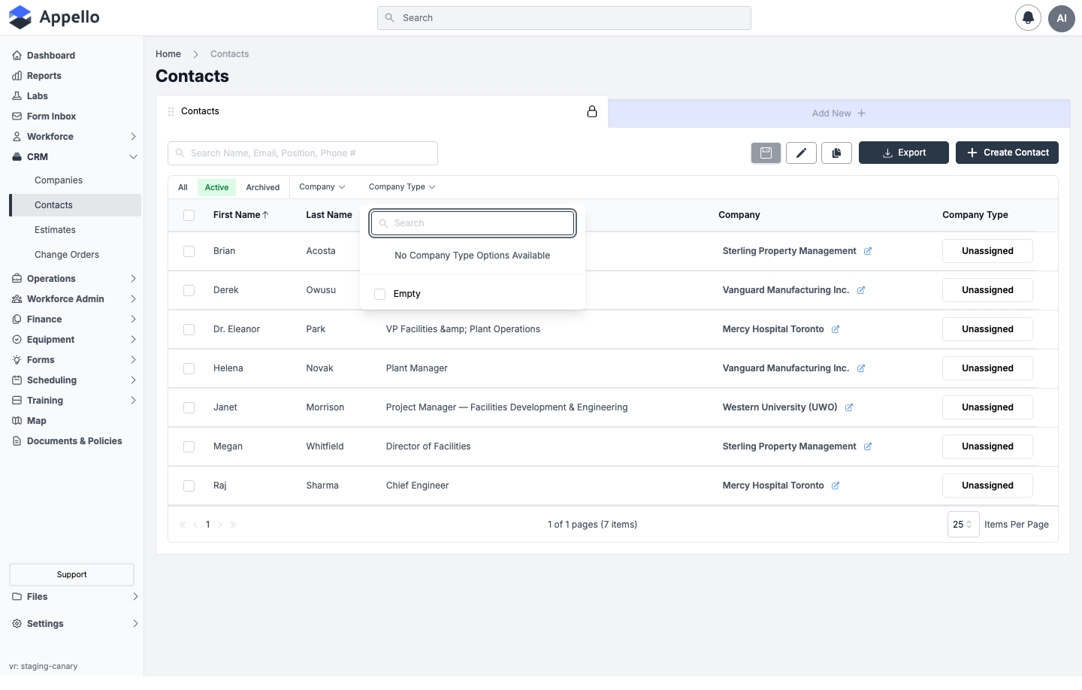Switch to the All filter tab
This screenshot has height=690, width=1082.
(x=183, y=187)
